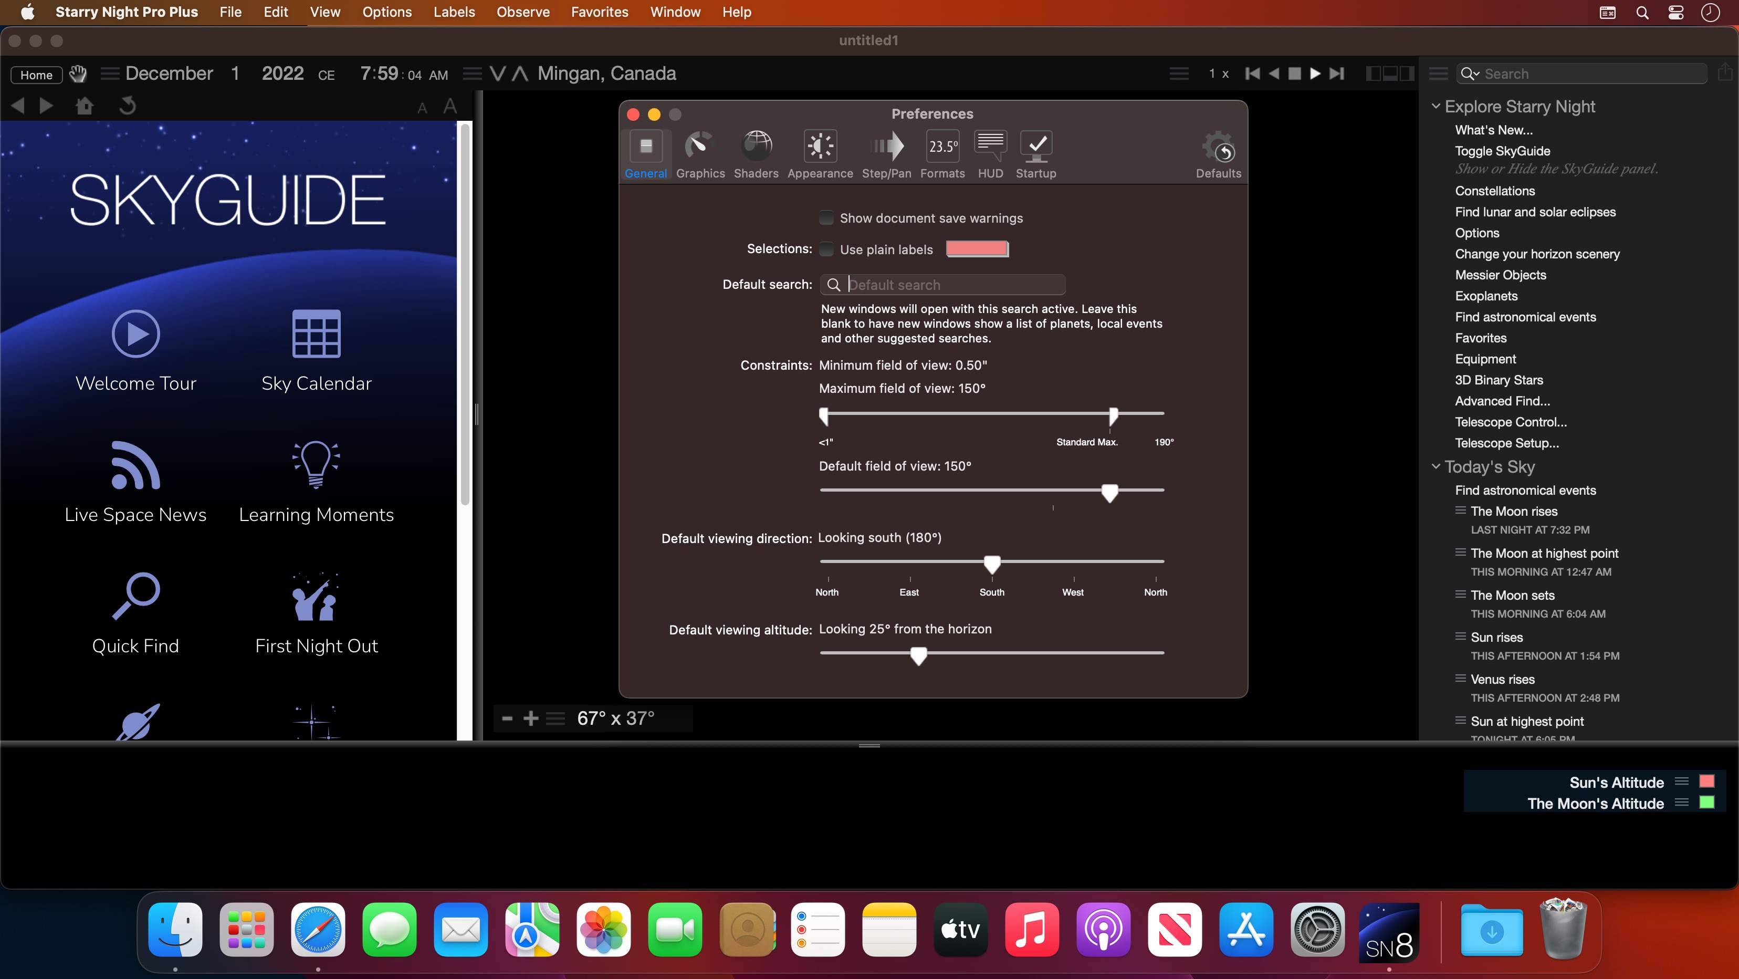Decrease SkyGuide text size with small A
The image size is (1739, 979).
[422, 108]
